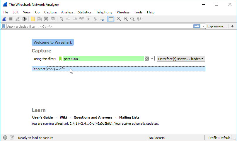Open capture options gear icon
This screenshot has width=237, height=141.
point(24,19)
